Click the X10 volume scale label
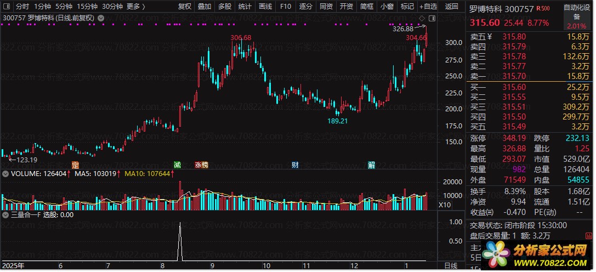 click(444, 205)
